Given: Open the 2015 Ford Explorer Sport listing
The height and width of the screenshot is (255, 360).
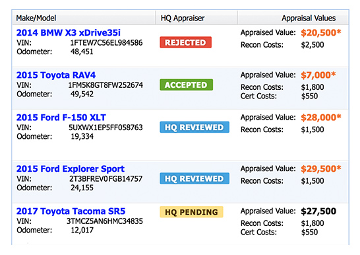Looking at the screenshot, I should point(71,168).
